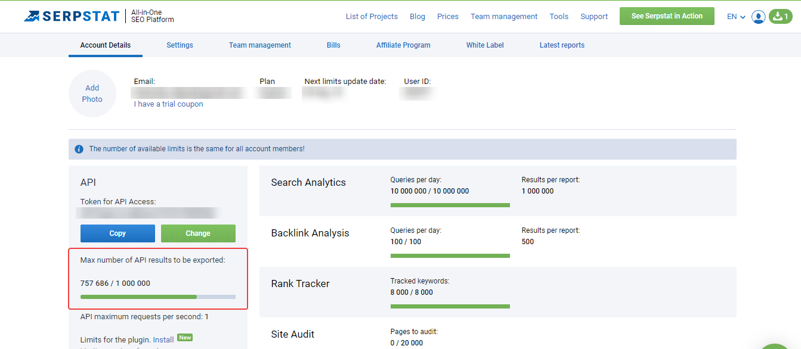
Task: Click the available limits notice text
Action: tap(197, 149)
